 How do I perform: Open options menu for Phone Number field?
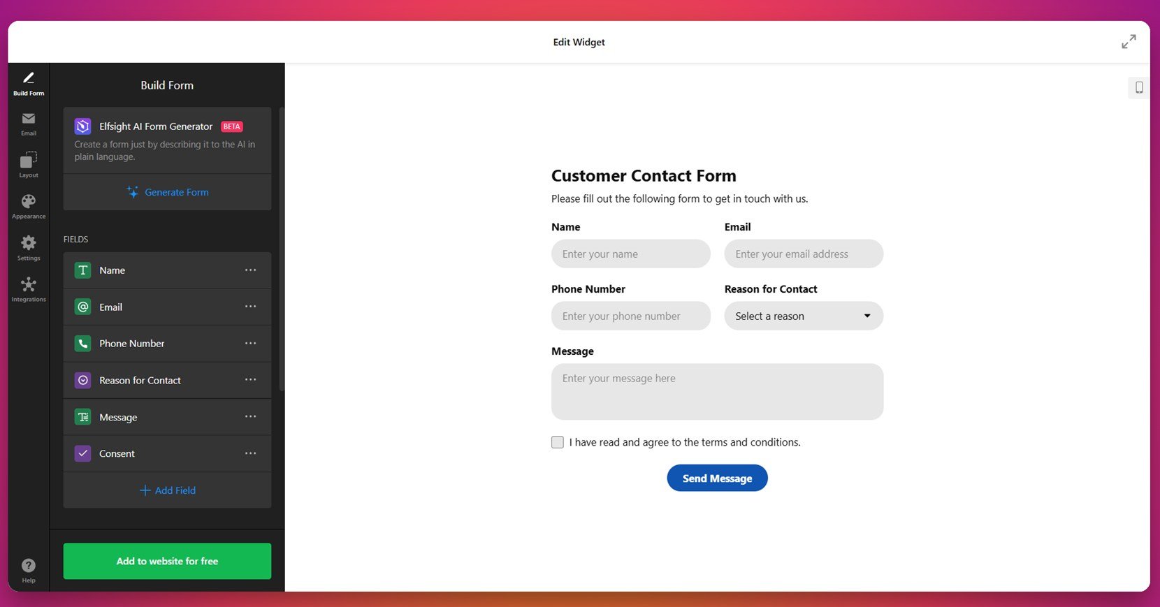pyautogui.click(x=251, y=344)
